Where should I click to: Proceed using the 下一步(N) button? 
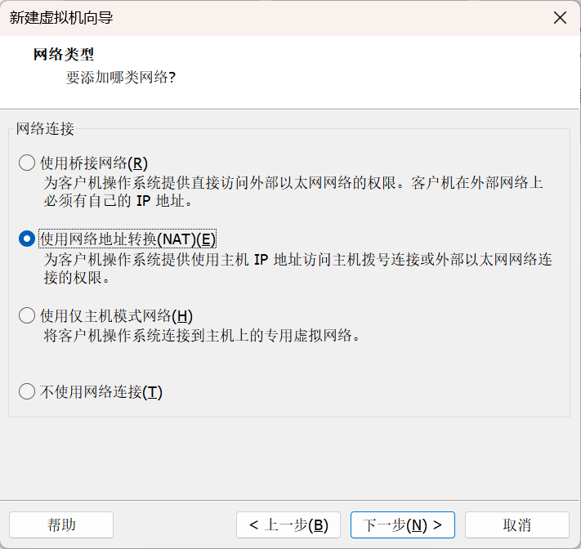(403, 524)
